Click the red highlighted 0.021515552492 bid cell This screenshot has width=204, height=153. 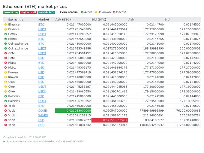coord(109,120)
